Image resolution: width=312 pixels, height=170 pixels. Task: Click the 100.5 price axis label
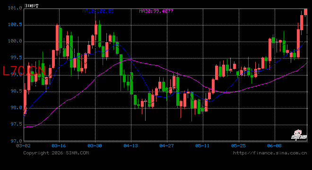point(15,25)
